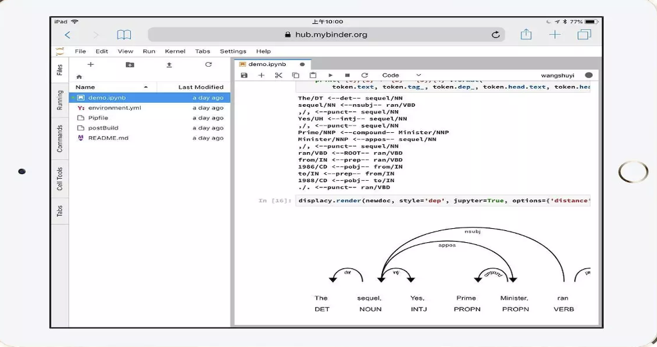Open Safari bookmarks book icon
The height and width of the screenshot is (347, 657).
[124, 35]
